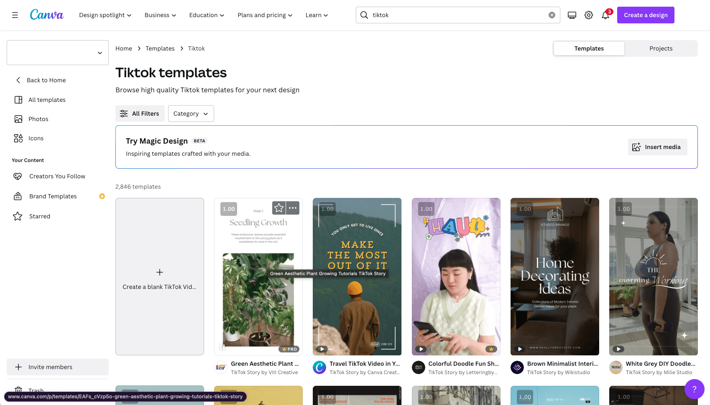The width and height of the screenshot is (710, 405).
Task: Click the Canva logo
Action: [47, 15]
